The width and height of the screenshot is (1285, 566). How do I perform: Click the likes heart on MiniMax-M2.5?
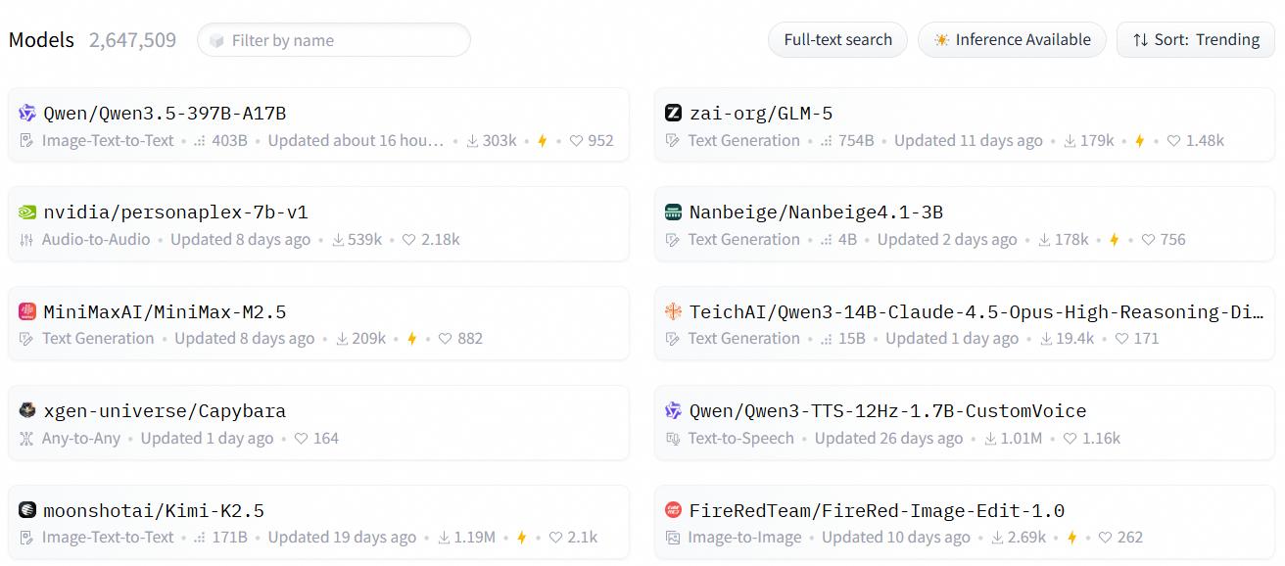(445, 339)
